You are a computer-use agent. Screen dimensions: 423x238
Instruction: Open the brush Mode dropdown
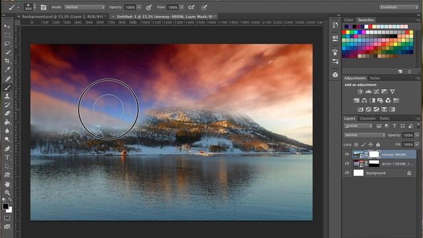tap(85, 7)
